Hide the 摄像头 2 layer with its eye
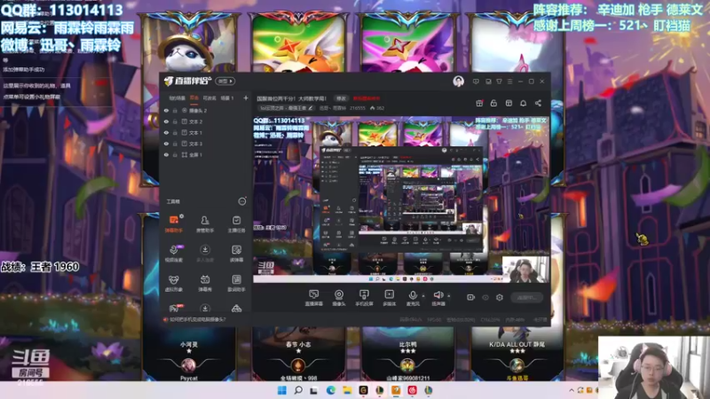This screenshot has height=399, width=710. [x=166, y=110]
